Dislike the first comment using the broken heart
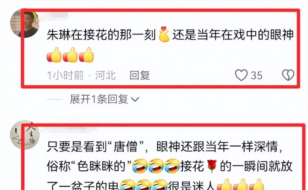 click(288, 75)
